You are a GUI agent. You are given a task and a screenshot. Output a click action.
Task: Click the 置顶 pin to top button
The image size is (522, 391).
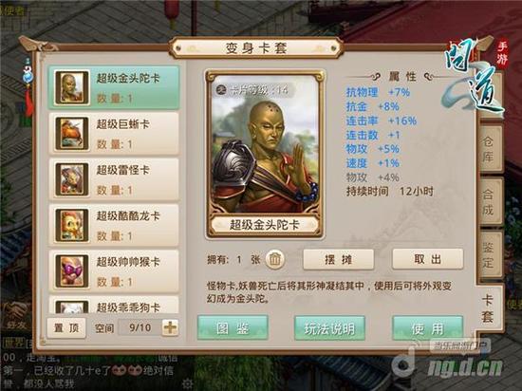[66, 328]
